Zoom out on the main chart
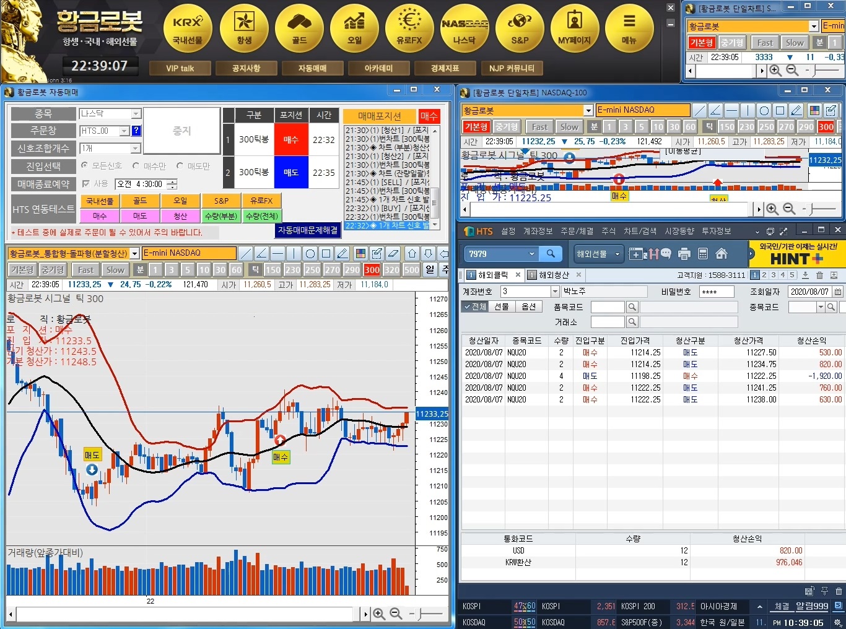Screen dimensions: 846x629 [x=396, y=614]
